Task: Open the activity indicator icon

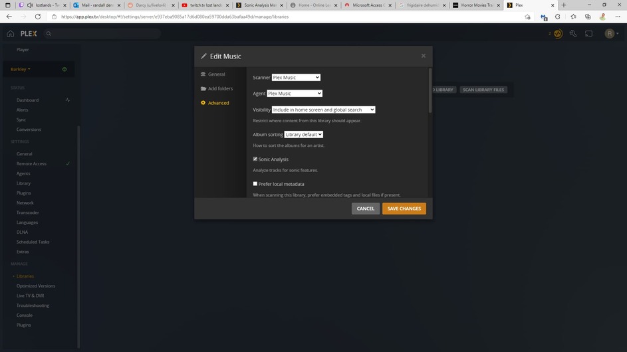Action: point(557,34)
